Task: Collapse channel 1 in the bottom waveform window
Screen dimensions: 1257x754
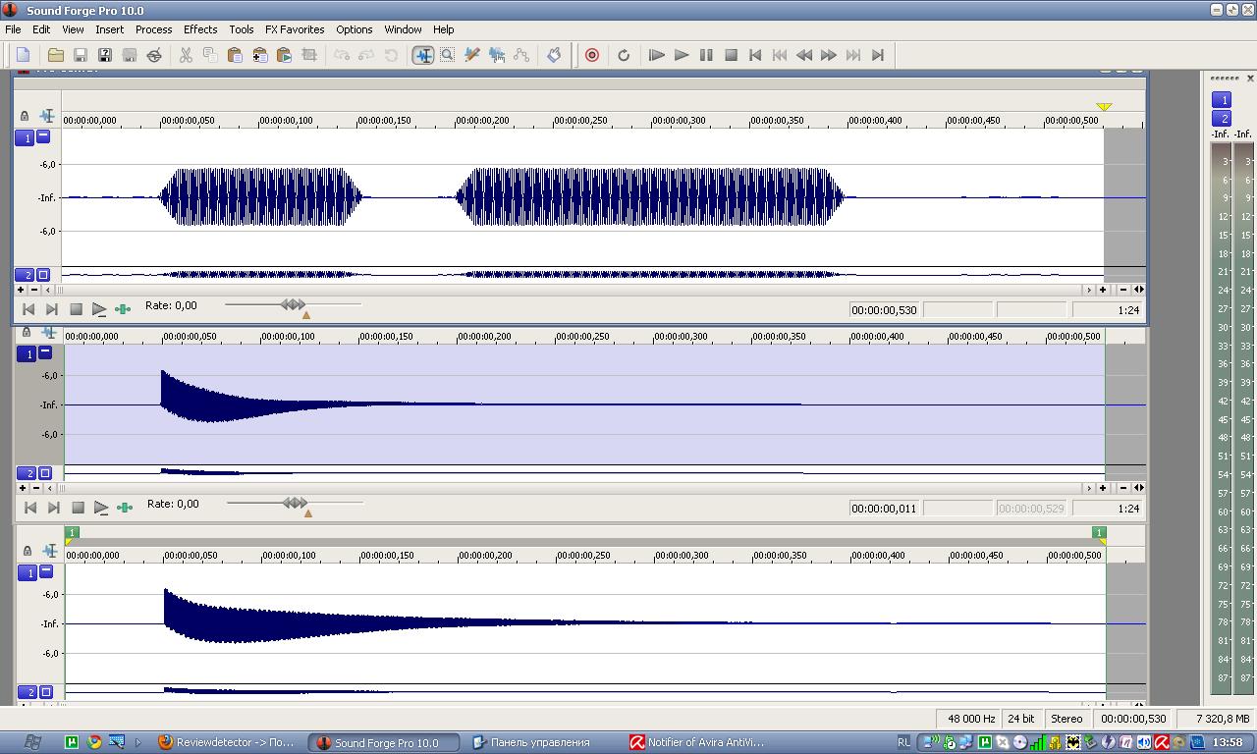Action: [x=45, y=571]
